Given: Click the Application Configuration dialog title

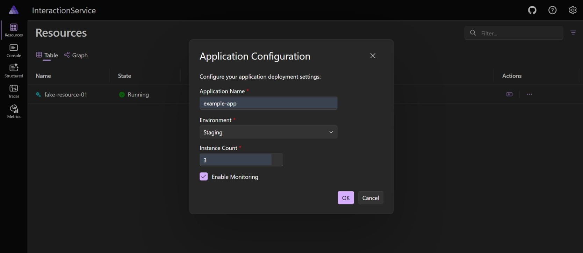Looking at the screenshot, I should coord(255,56).
